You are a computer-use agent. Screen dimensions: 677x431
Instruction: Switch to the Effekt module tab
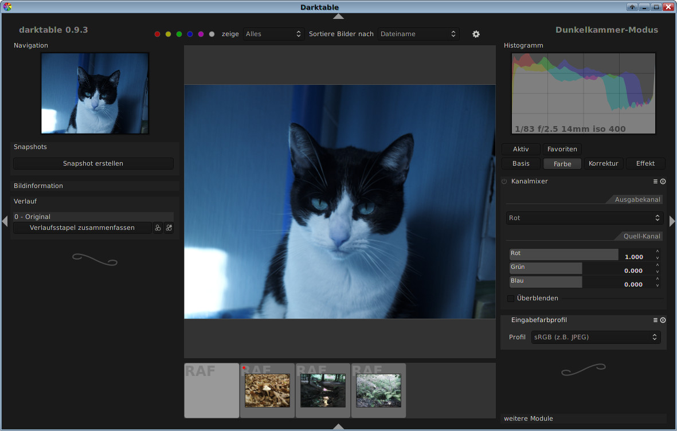tap(645, 164)
